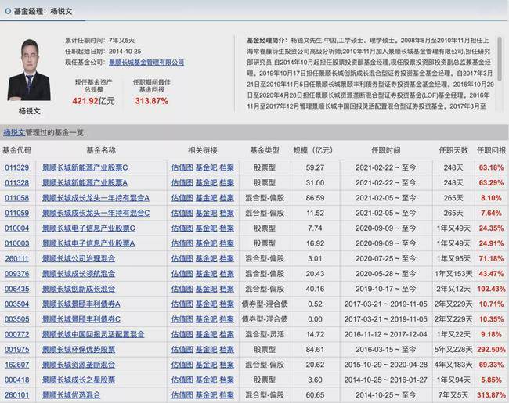Click the manager photo of 杨锐文
This screenshot has width=509, height=403.
click(x=29, y=70)
